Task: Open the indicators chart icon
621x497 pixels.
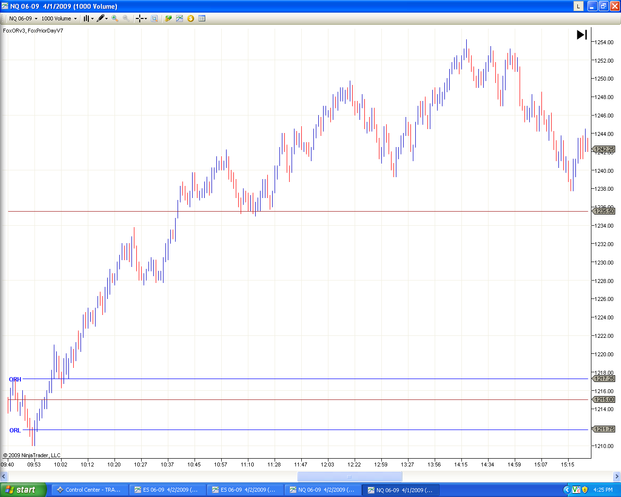Action: point(180,18)
